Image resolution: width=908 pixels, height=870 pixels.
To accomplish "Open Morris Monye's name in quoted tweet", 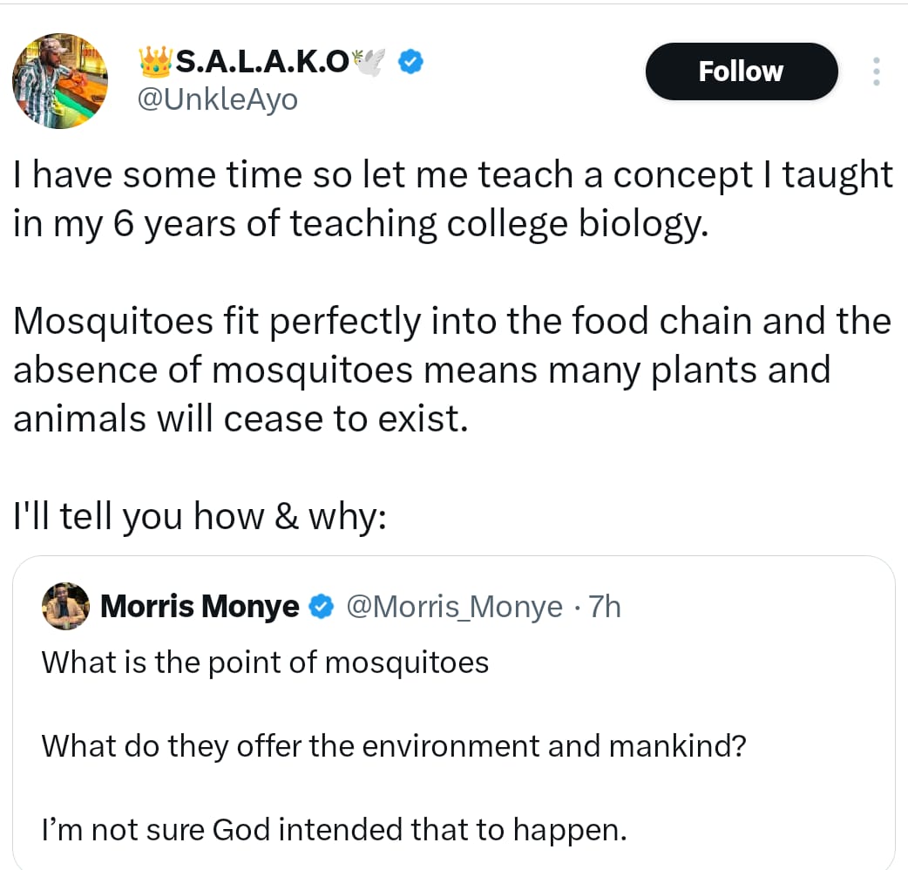I will [200, 606].
